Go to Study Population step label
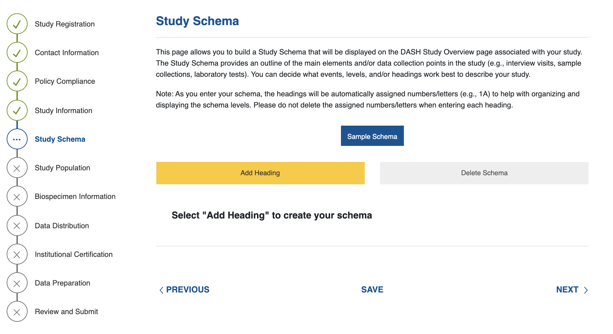The width and height of the screenshot is (613, 334). pyautogui.click(x=62, y=168)
